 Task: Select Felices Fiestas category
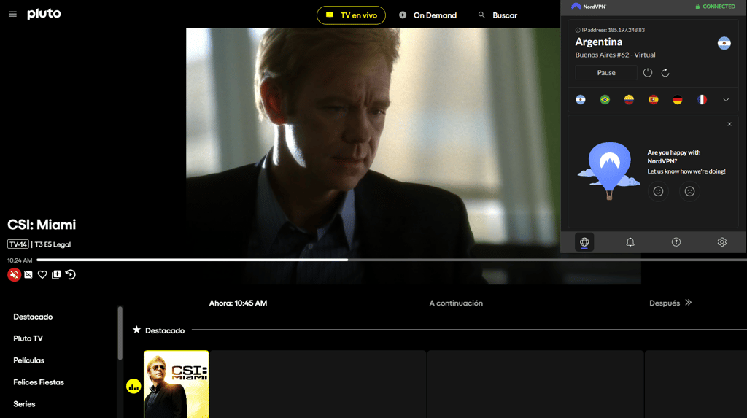pyautogui.click(x=39, y=382)
